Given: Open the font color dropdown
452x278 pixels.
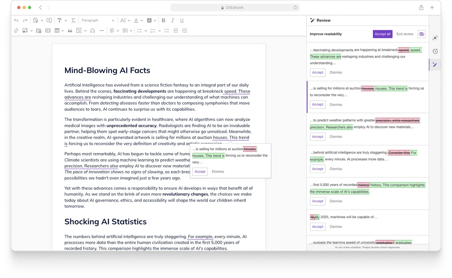Looking at the screenshot, I should pyautogui.click(x=138, y=20).
